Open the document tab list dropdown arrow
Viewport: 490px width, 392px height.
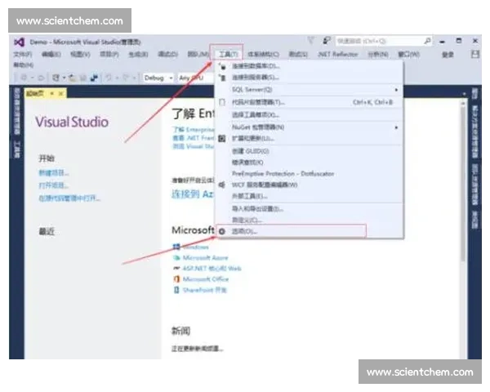(465, 94)
